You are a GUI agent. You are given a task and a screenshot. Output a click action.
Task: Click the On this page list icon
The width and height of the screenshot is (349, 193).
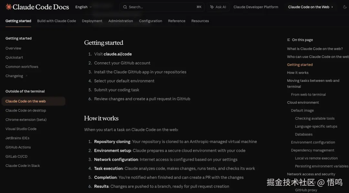pyautogui.click(x=289, y=40)
